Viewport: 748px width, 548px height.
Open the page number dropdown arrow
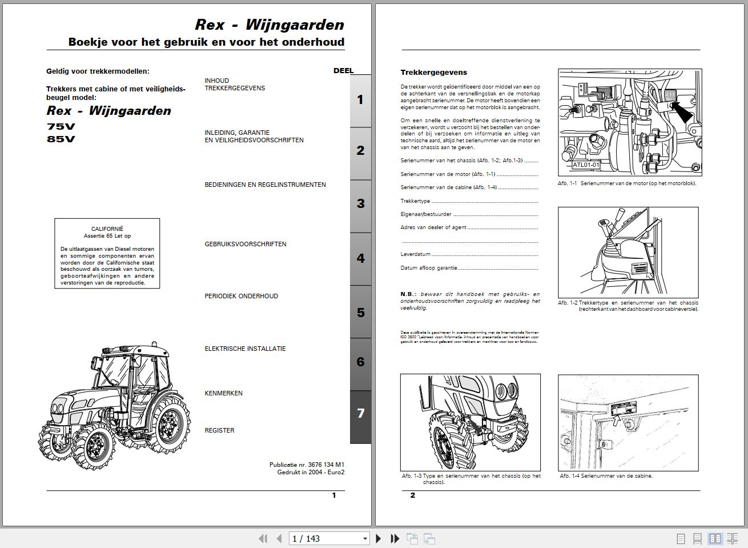pyautogui.click(x=365, y=538)
